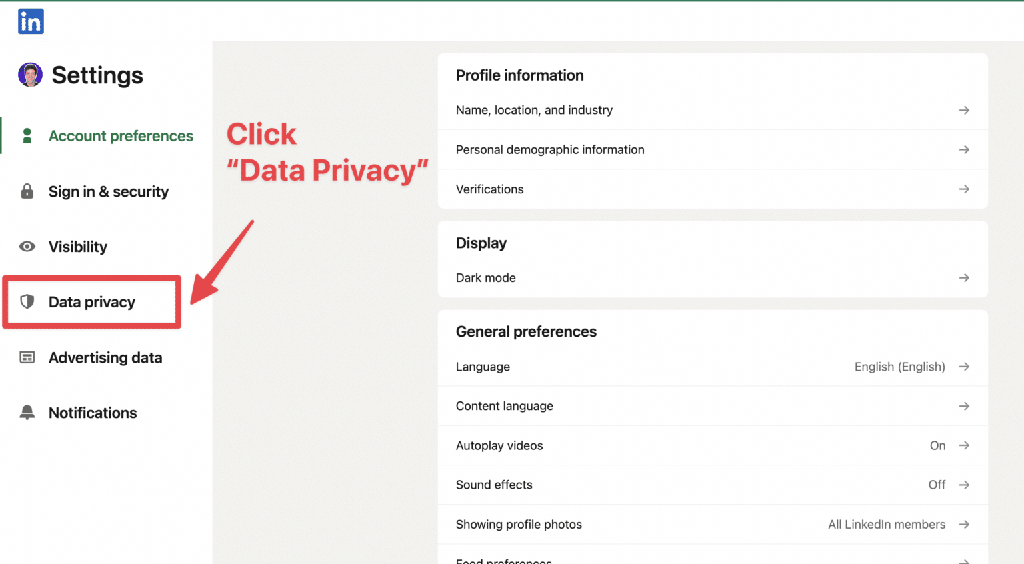Click the LinkedIn logo icon

click(x=31, y=21)
